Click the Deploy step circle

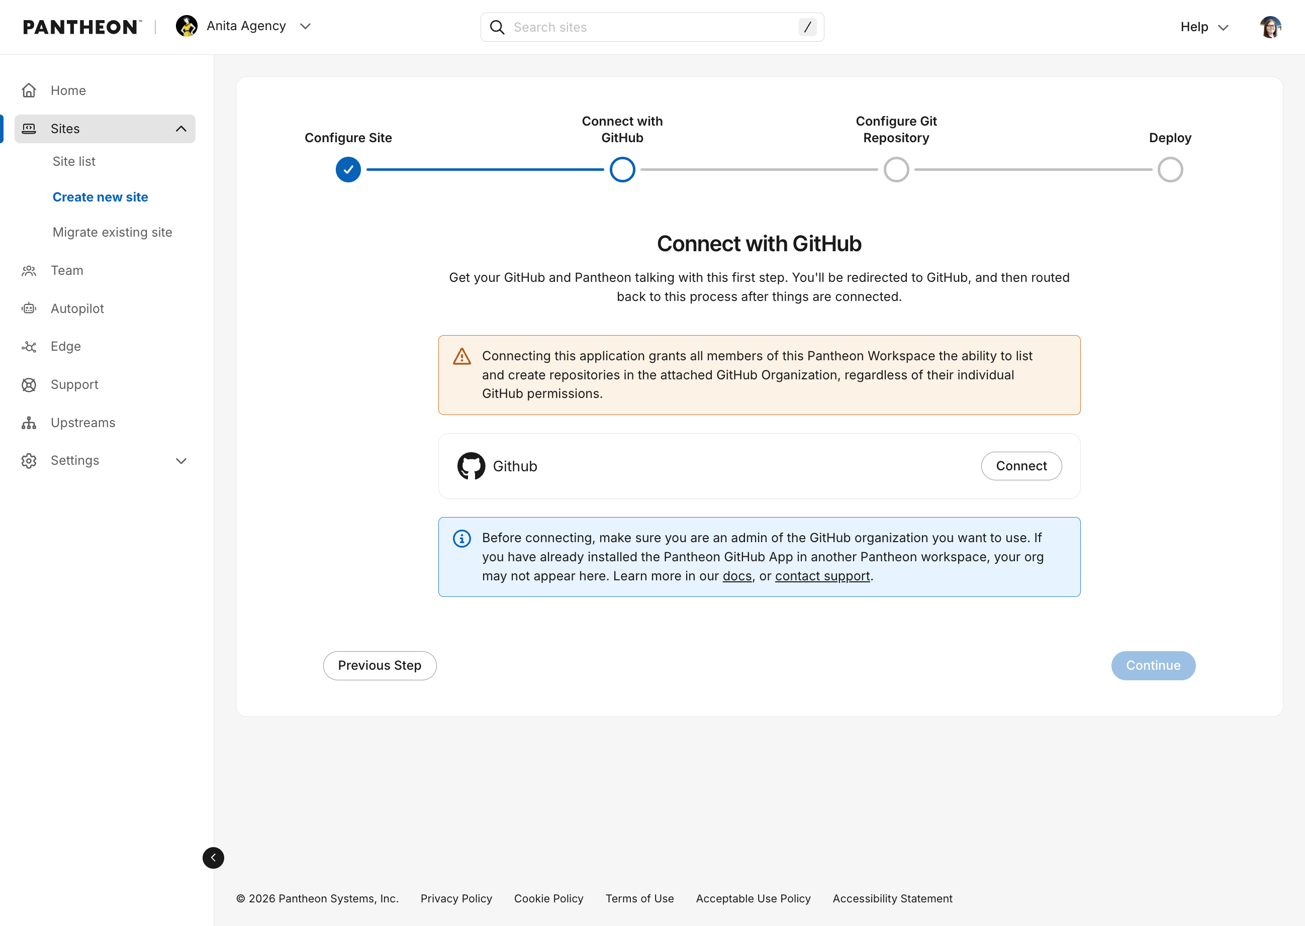tap(1170, 169)
